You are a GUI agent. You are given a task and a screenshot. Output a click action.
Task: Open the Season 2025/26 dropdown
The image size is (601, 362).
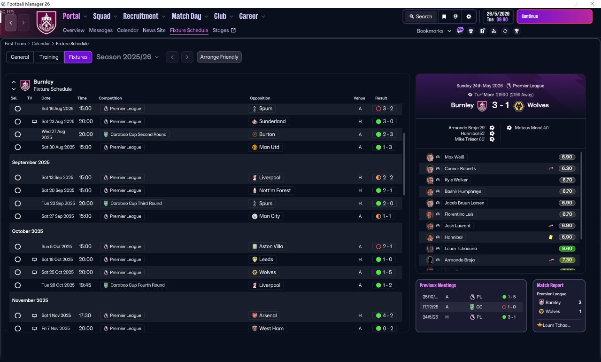[x=128, y=57]
